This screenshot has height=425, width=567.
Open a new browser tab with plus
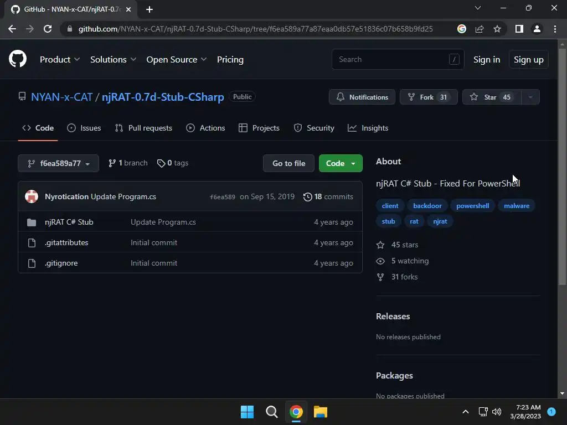tap(150, 9)
